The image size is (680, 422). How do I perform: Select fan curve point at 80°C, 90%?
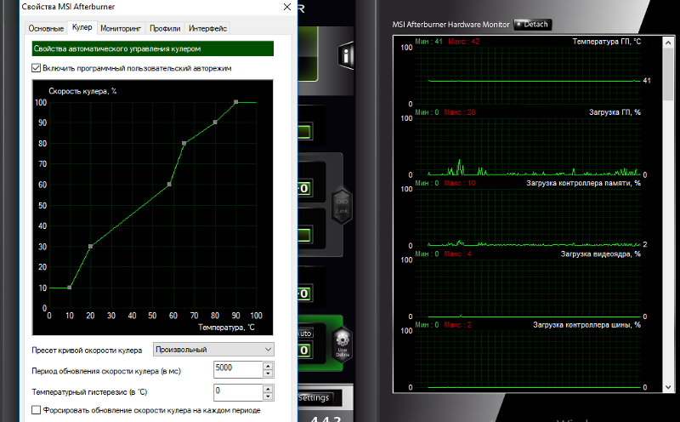[x=215, y=122]
